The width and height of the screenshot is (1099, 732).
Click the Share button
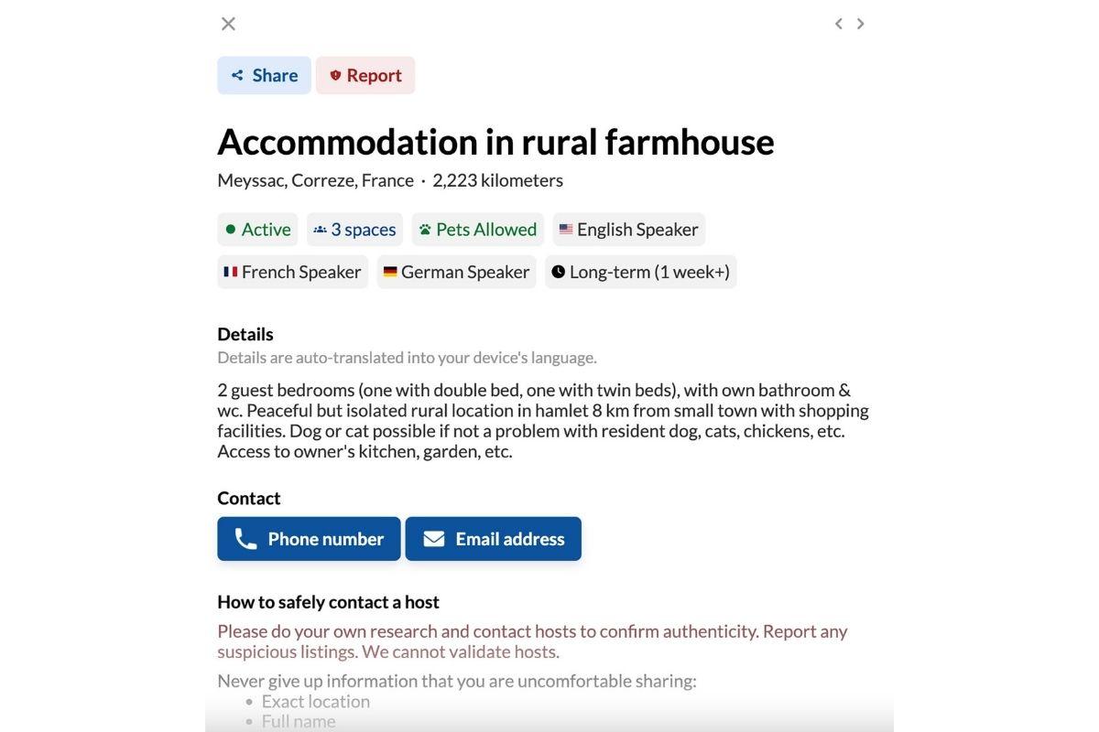pos(264,75)
